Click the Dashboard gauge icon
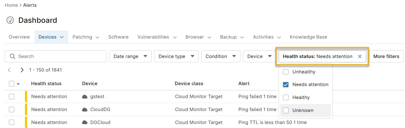This screenshot has width=405, height=128. point(10,20)
